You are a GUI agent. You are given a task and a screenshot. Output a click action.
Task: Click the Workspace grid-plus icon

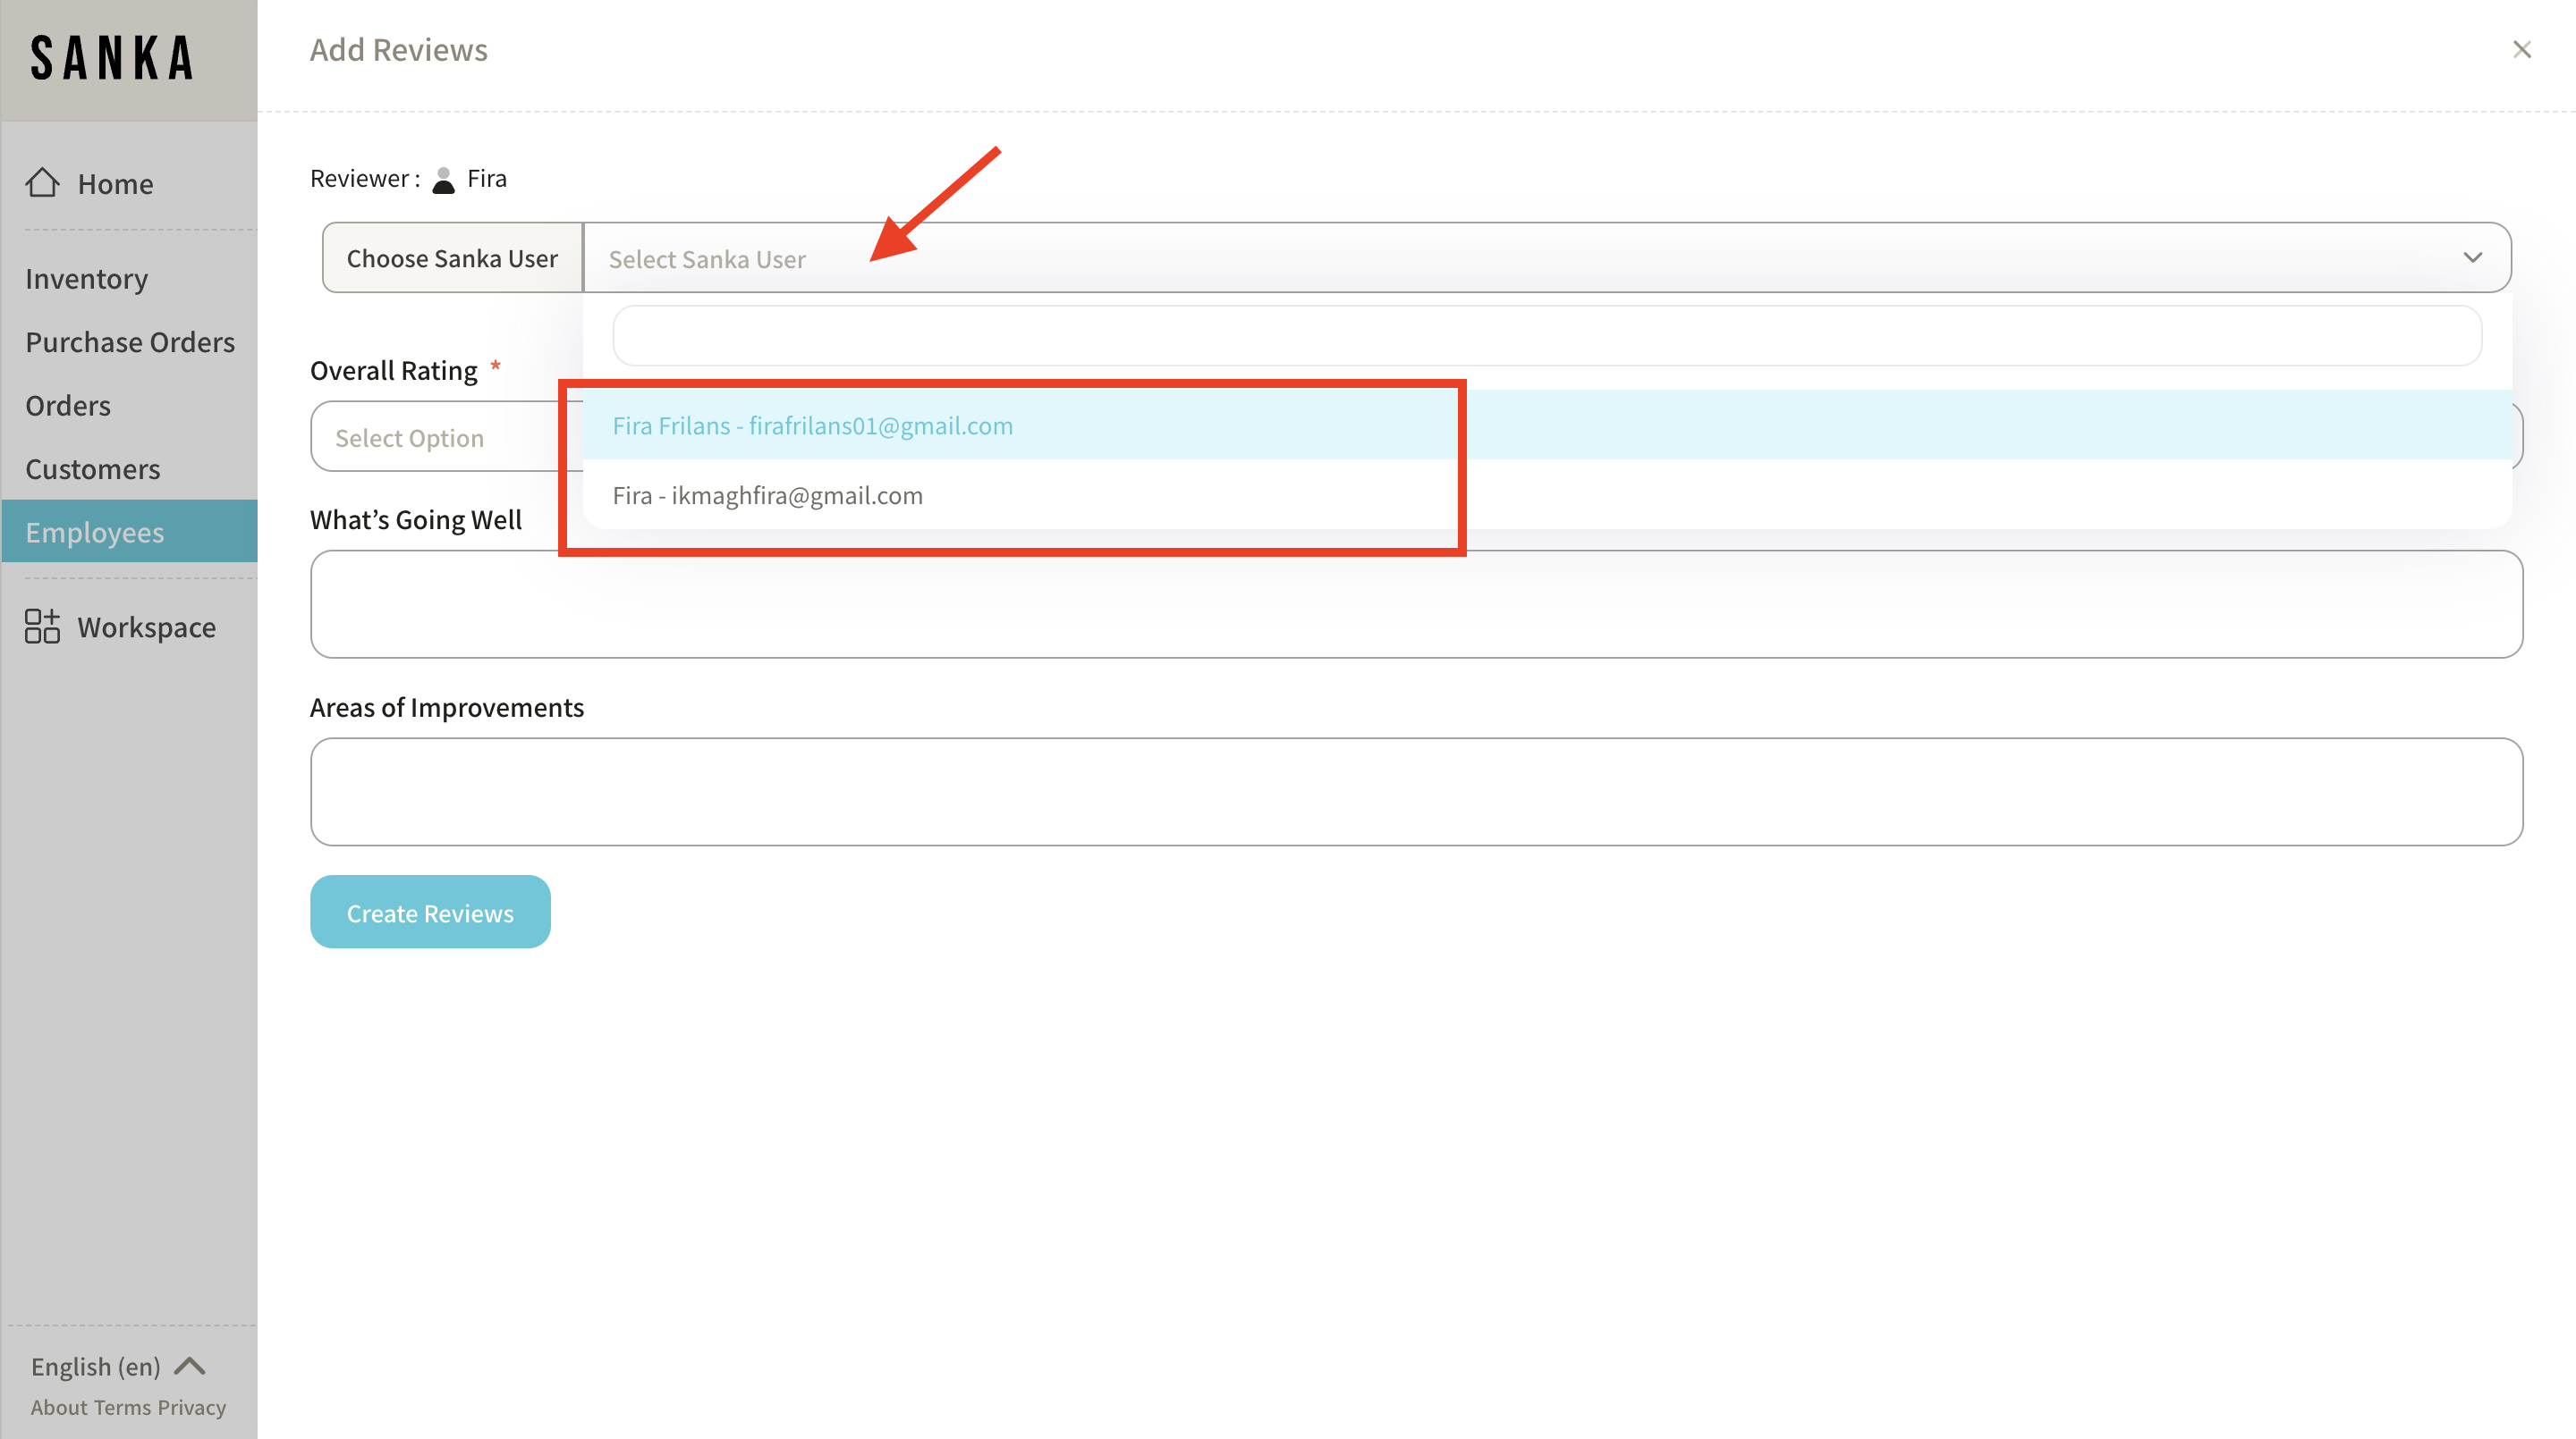coord(42,627)
